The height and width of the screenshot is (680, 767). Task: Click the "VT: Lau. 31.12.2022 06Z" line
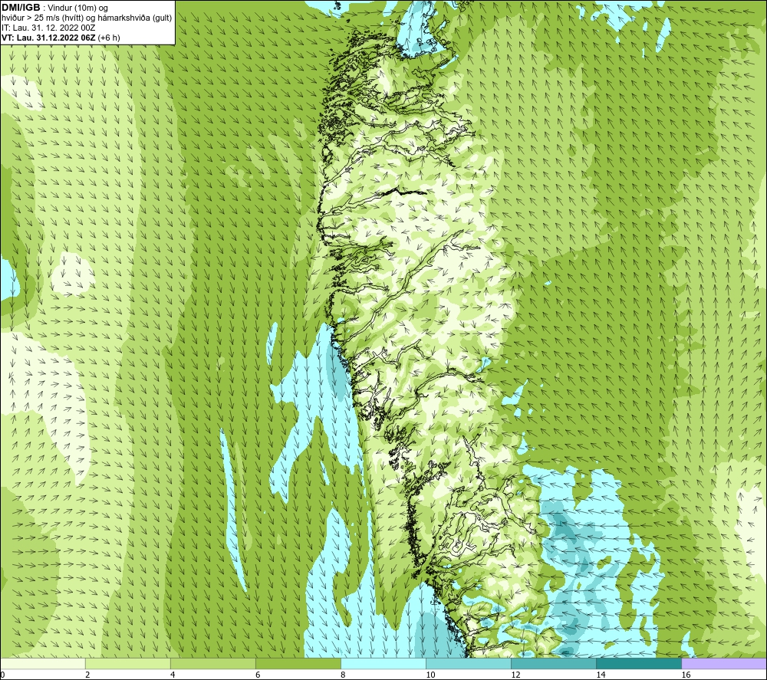49,38
